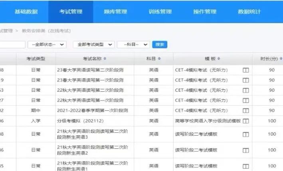Preview template icon for 新生英语3 row
The height and width of the screenshot is (171, 283).
245,134
